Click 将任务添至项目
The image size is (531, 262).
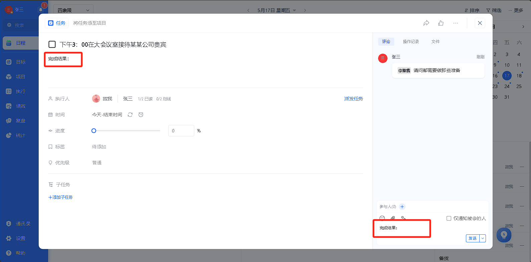click(90, 23)
